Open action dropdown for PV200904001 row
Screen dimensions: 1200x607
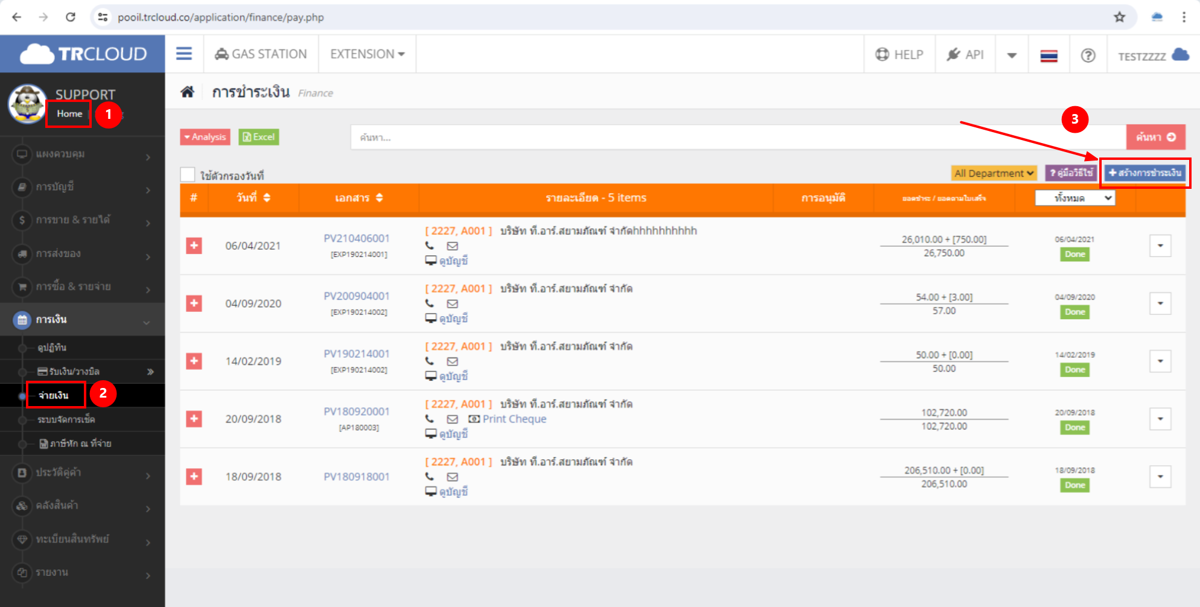tap(1160, 303)
